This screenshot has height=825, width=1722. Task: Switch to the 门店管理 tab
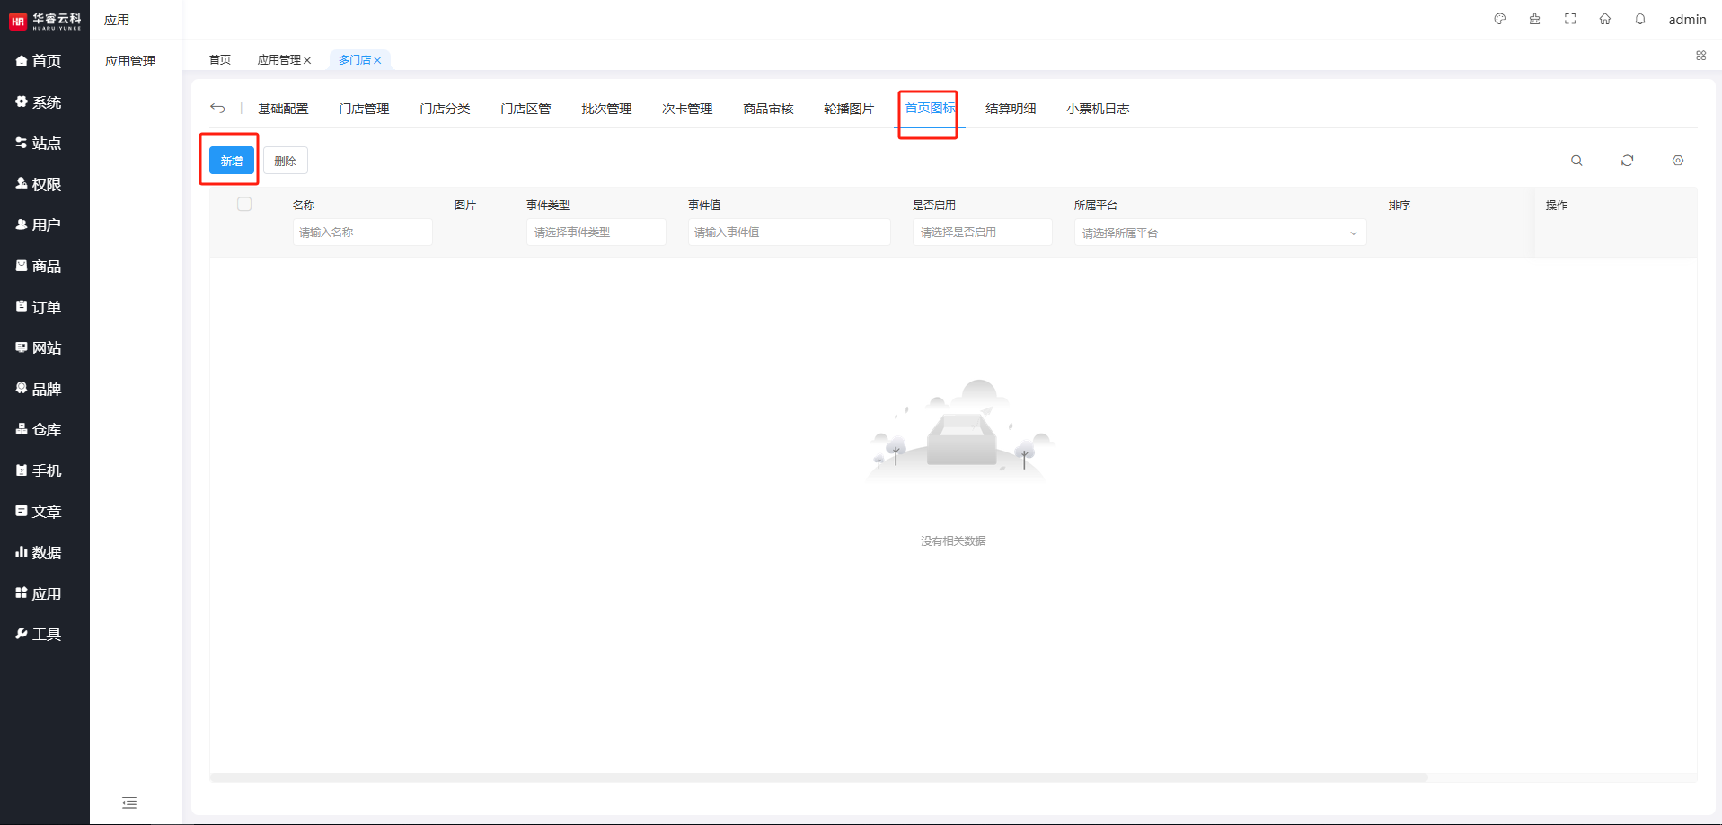(364, 109)
